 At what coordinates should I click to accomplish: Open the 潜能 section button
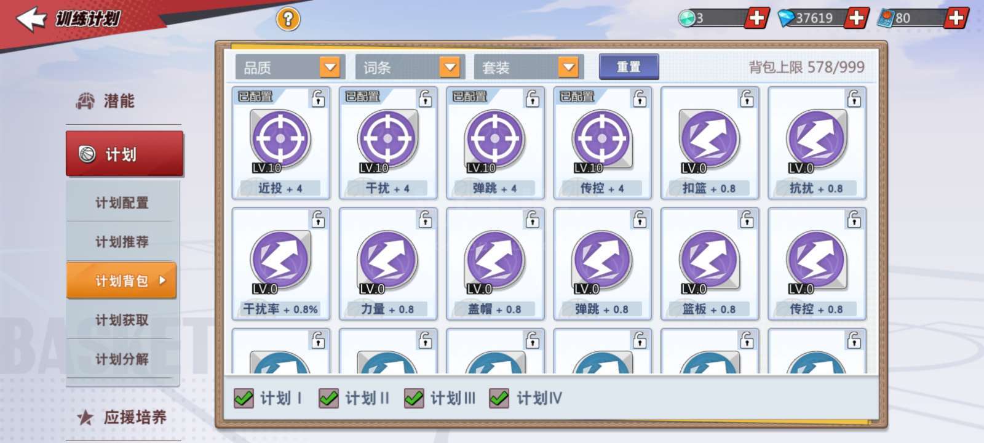(x=106, y=100)
